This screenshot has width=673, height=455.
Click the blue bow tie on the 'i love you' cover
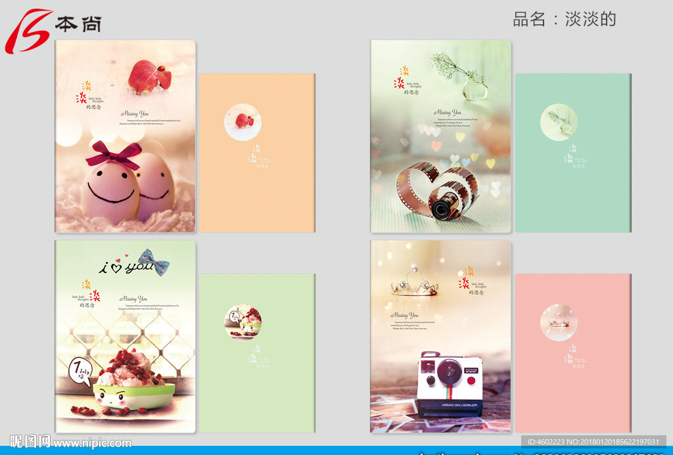[154, 261]
